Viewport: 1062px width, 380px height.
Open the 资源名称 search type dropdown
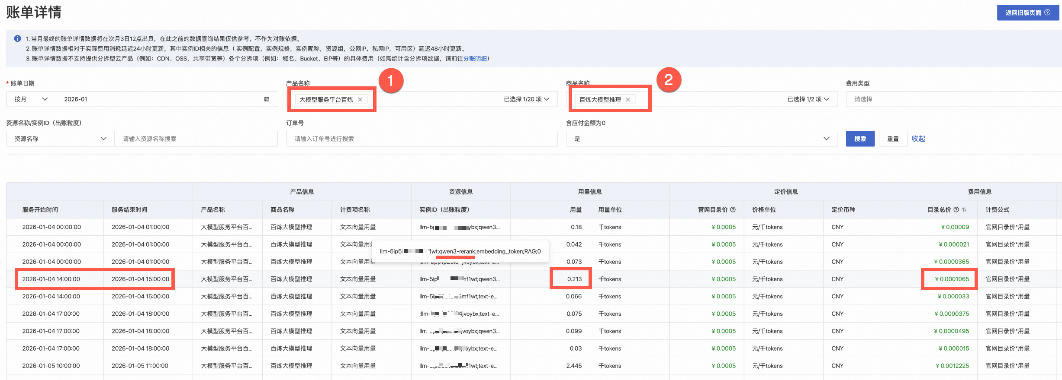point(61,139)
